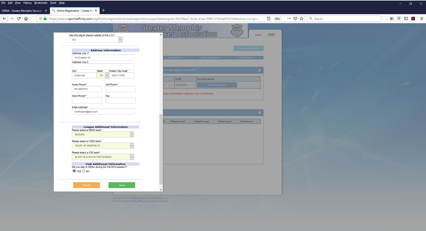This screenshot has height=231, width=426.
Task: Open the Library icon in the toolbar
Action: click(392, 19)
